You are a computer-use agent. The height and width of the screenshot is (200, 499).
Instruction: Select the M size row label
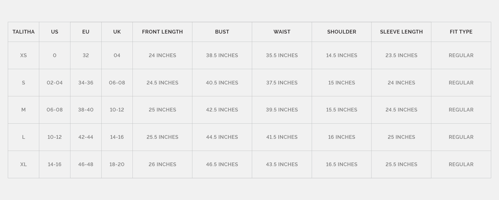23,110
